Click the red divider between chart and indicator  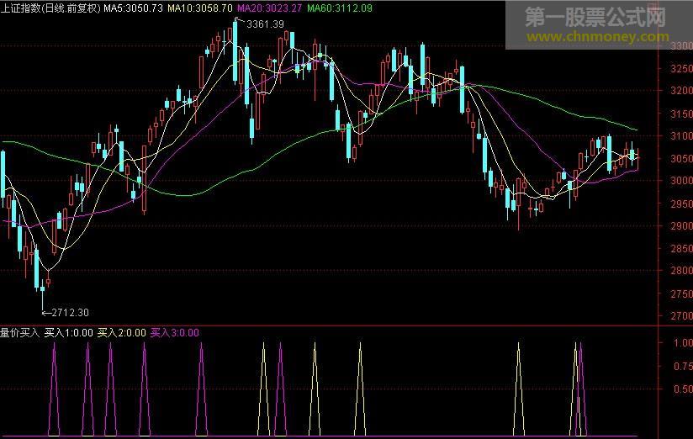click(x=336, y=325)
